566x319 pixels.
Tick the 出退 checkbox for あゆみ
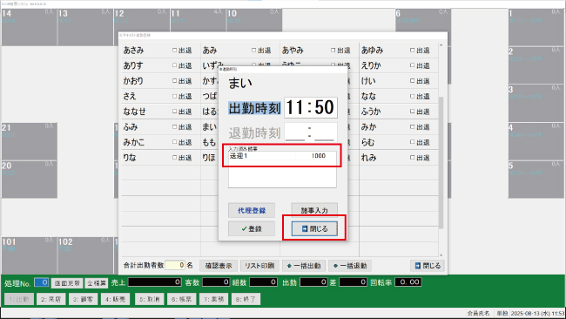(412, 51)
